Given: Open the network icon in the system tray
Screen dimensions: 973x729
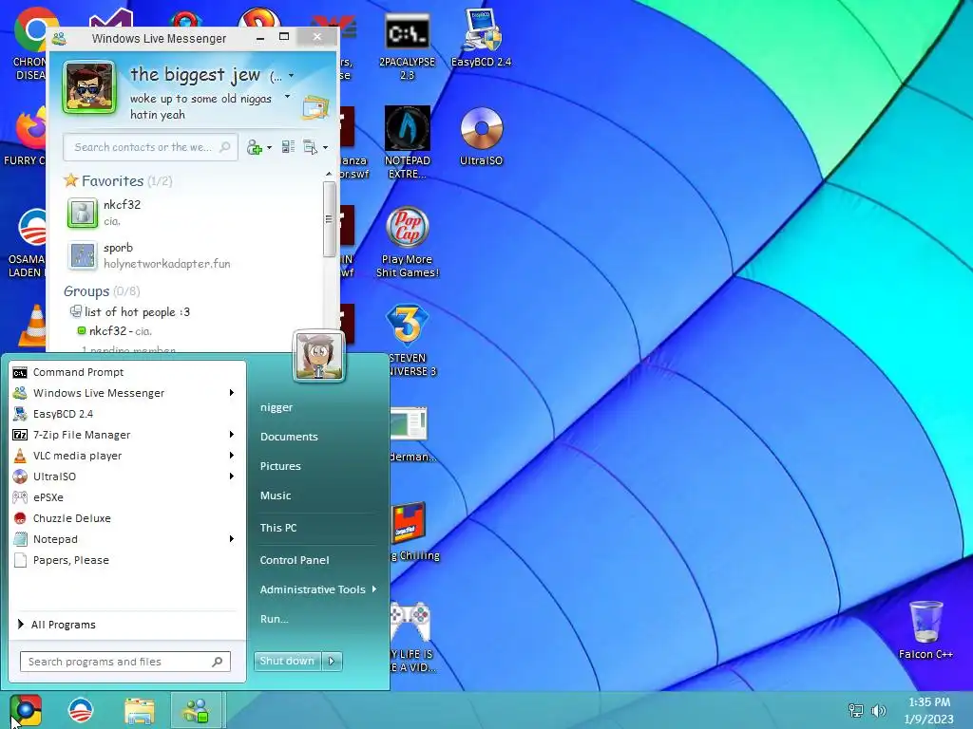Looking at the screenshot, I should click(x=856, y=711).
